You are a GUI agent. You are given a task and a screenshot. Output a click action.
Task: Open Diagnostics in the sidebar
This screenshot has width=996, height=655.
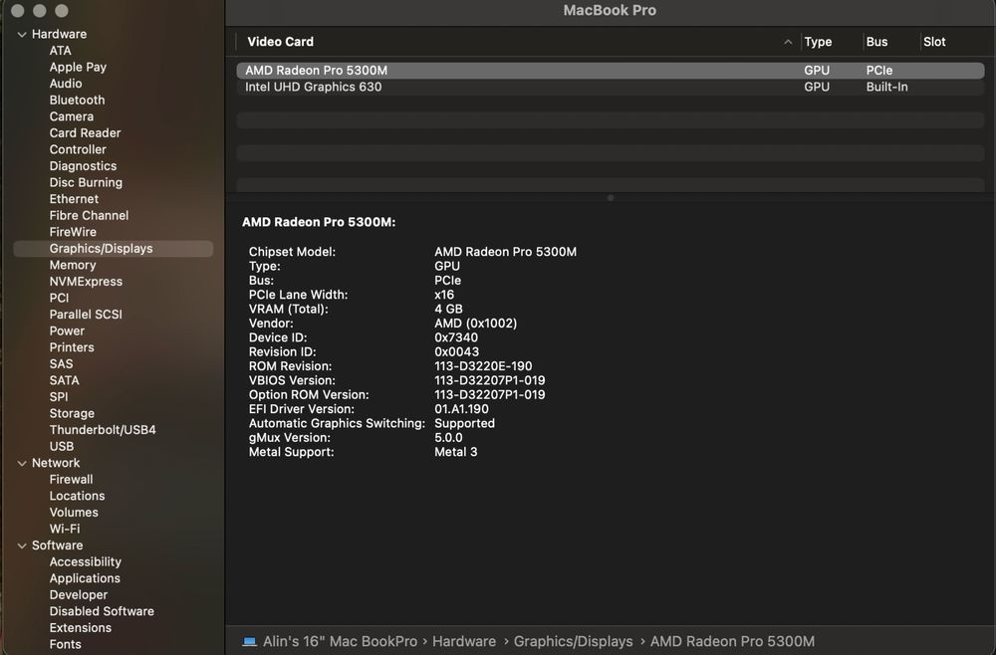84,166
